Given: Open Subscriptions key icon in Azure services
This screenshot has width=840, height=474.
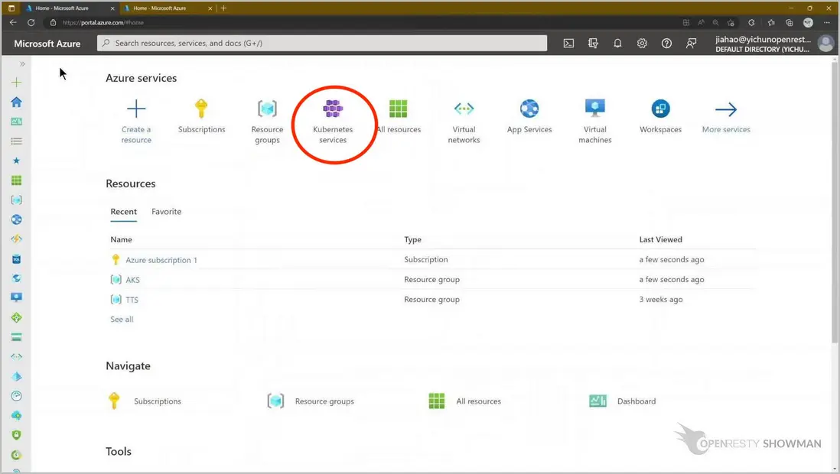Looking at the screenshot, I should (x=201, y=109).
